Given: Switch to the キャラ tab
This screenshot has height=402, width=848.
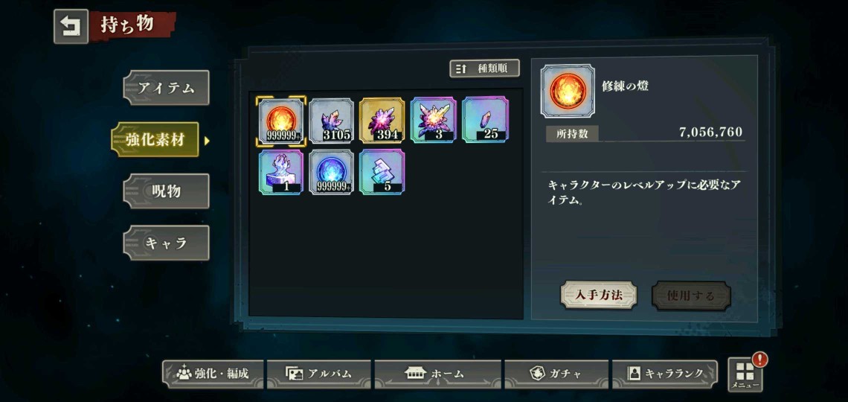Looking at the screenshot, I should coord(166,243).
